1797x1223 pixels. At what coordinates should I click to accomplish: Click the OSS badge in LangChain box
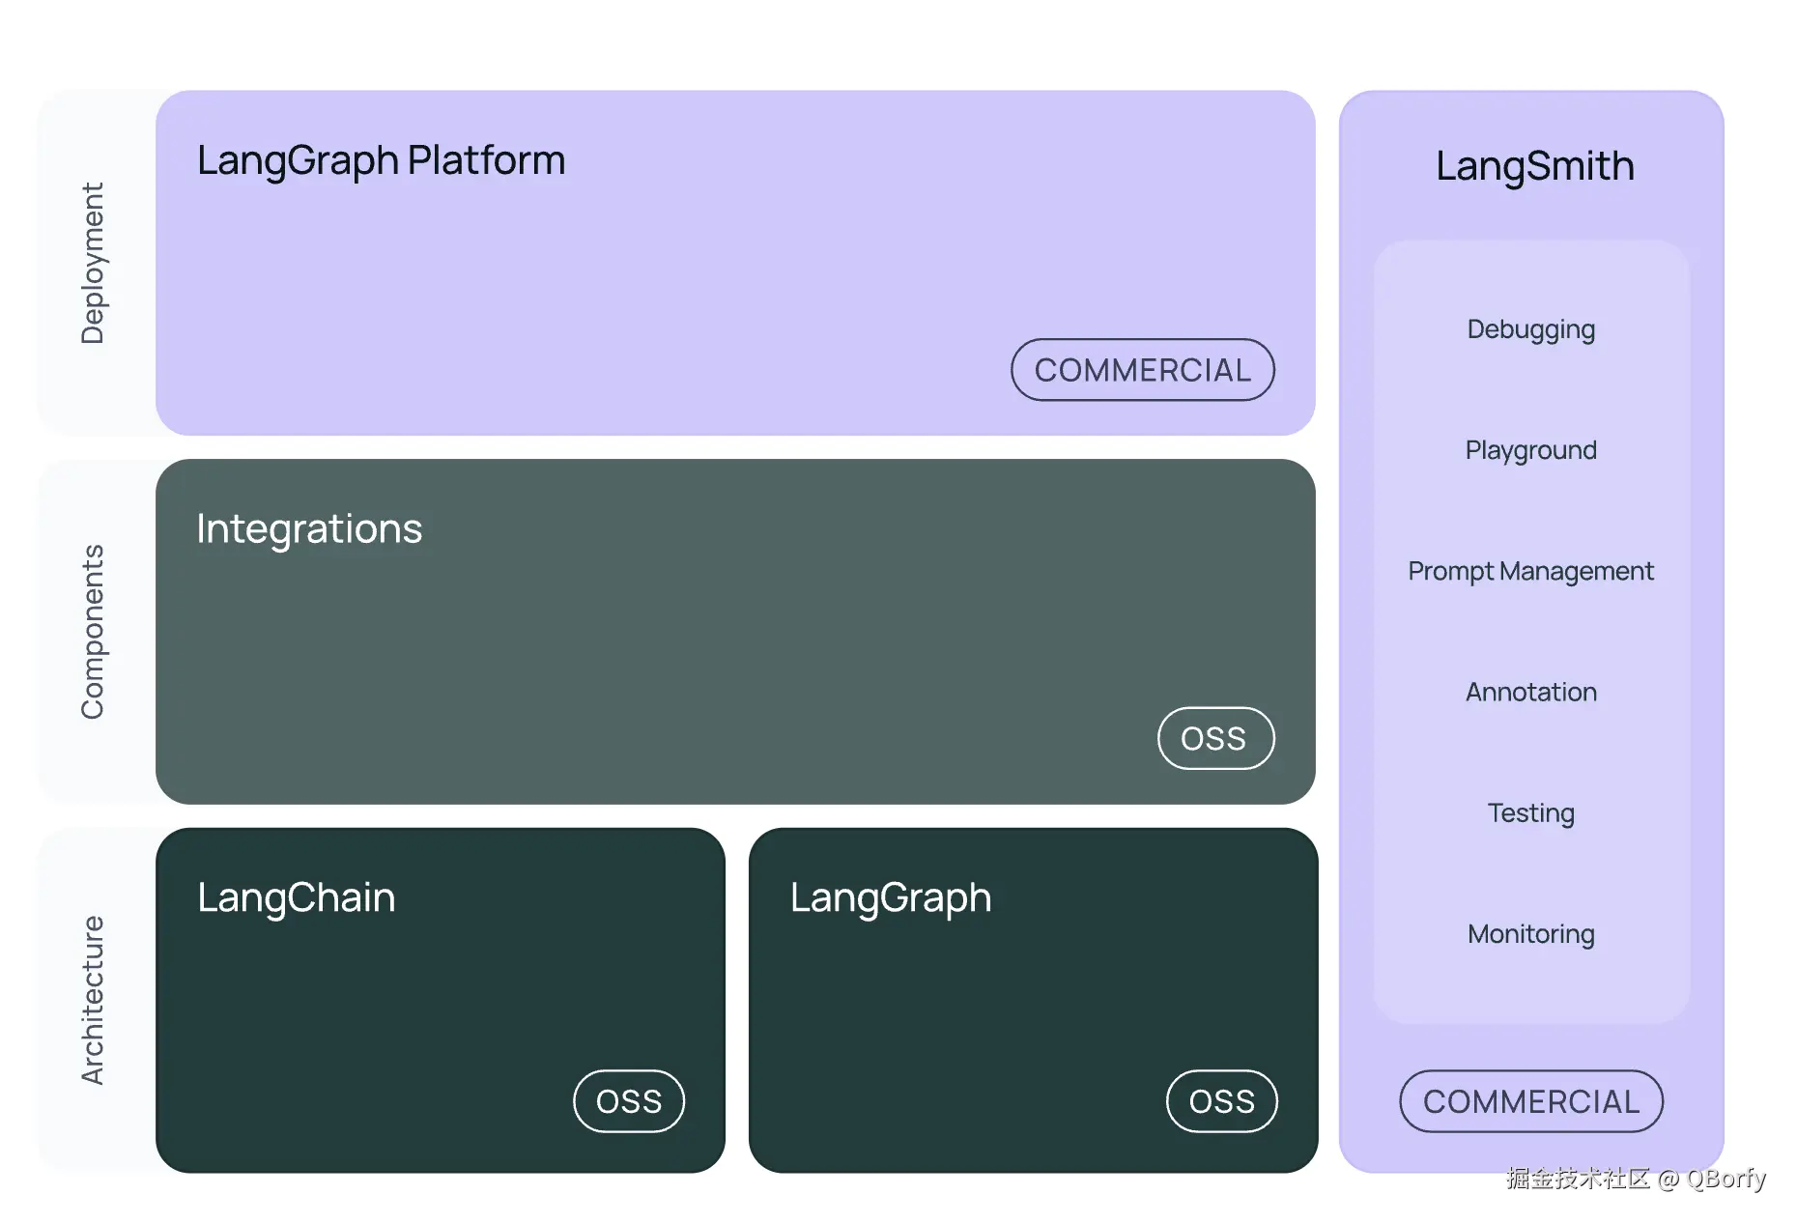click(x=629, y=1101)
